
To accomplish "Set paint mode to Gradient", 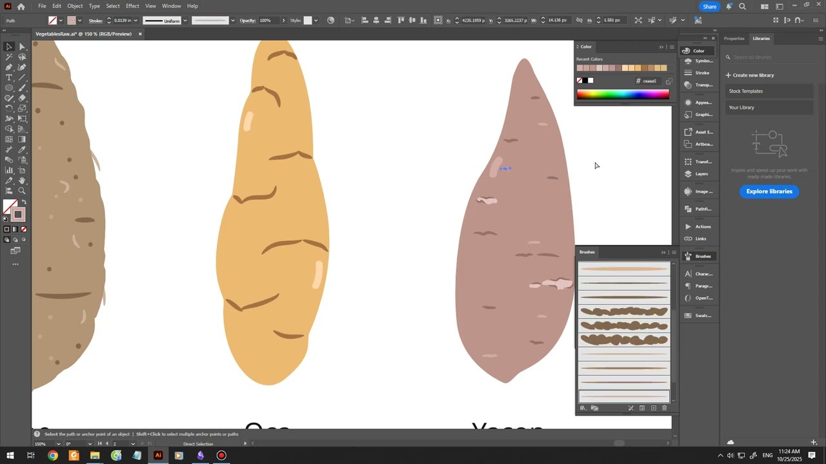I will [15, 229].
